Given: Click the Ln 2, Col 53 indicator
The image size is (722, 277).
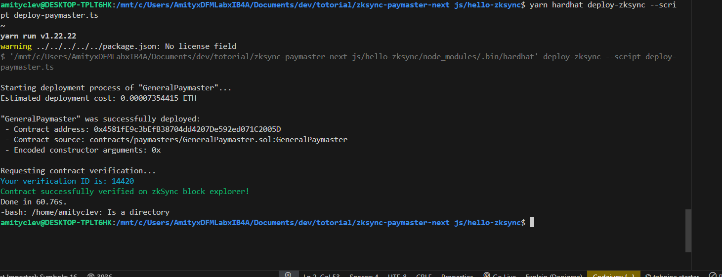Looking at the screenshot, I should [321, 276].
